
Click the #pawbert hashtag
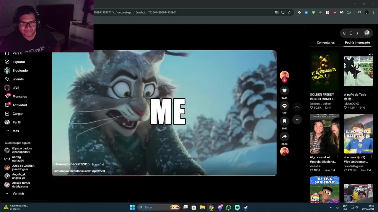point(99,171)
